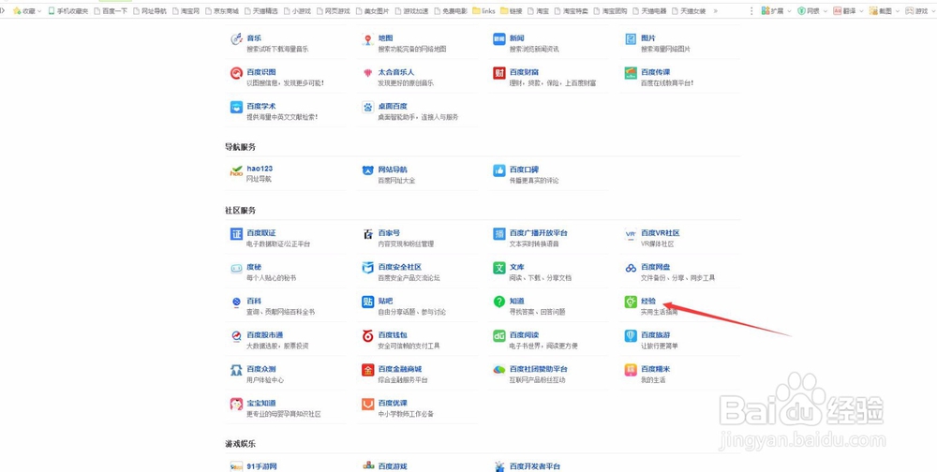The width and height of the screenshot is (937, 472).
Task: Click the 百度开发者平台 link
Action: [535, 466]
